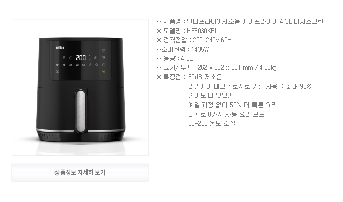The image size is (343, 202).
Task: Click the 상품정보 자세히 보기 button
Action: point(80,172)
